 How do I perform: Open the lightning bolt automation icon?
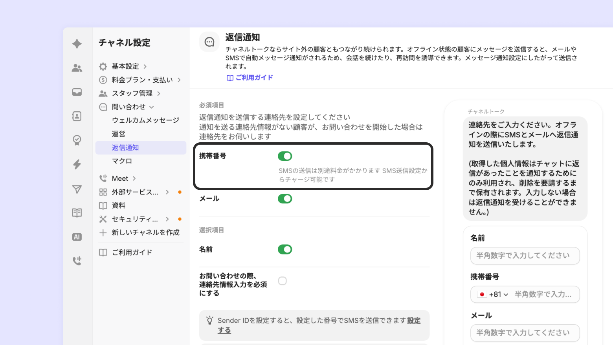coord(77,164)
